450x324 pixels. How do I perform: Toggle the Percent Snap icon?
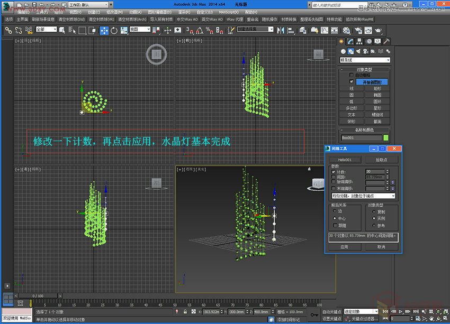click(210, 30)
